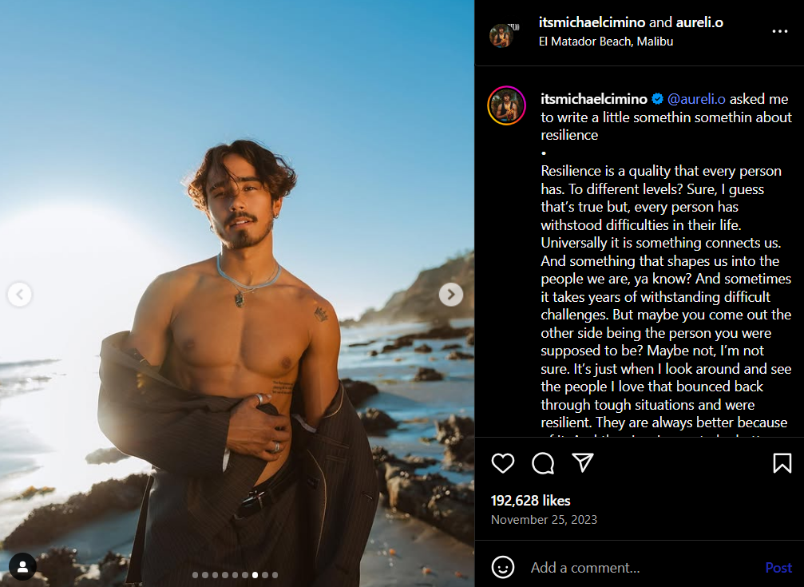The image size is (804, 587).
Task: Save the post with the bookmark icon
Action: [x=782, y=463]
